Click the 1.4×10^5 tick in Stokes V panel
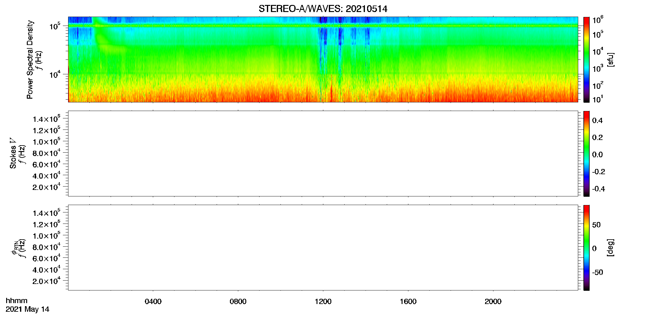646x333 pixels. point(47,119)
